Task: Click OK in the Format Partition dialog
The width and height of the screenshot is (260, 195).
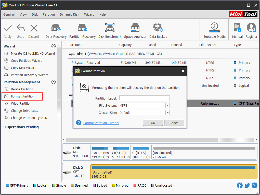Action: pos(153,123)
